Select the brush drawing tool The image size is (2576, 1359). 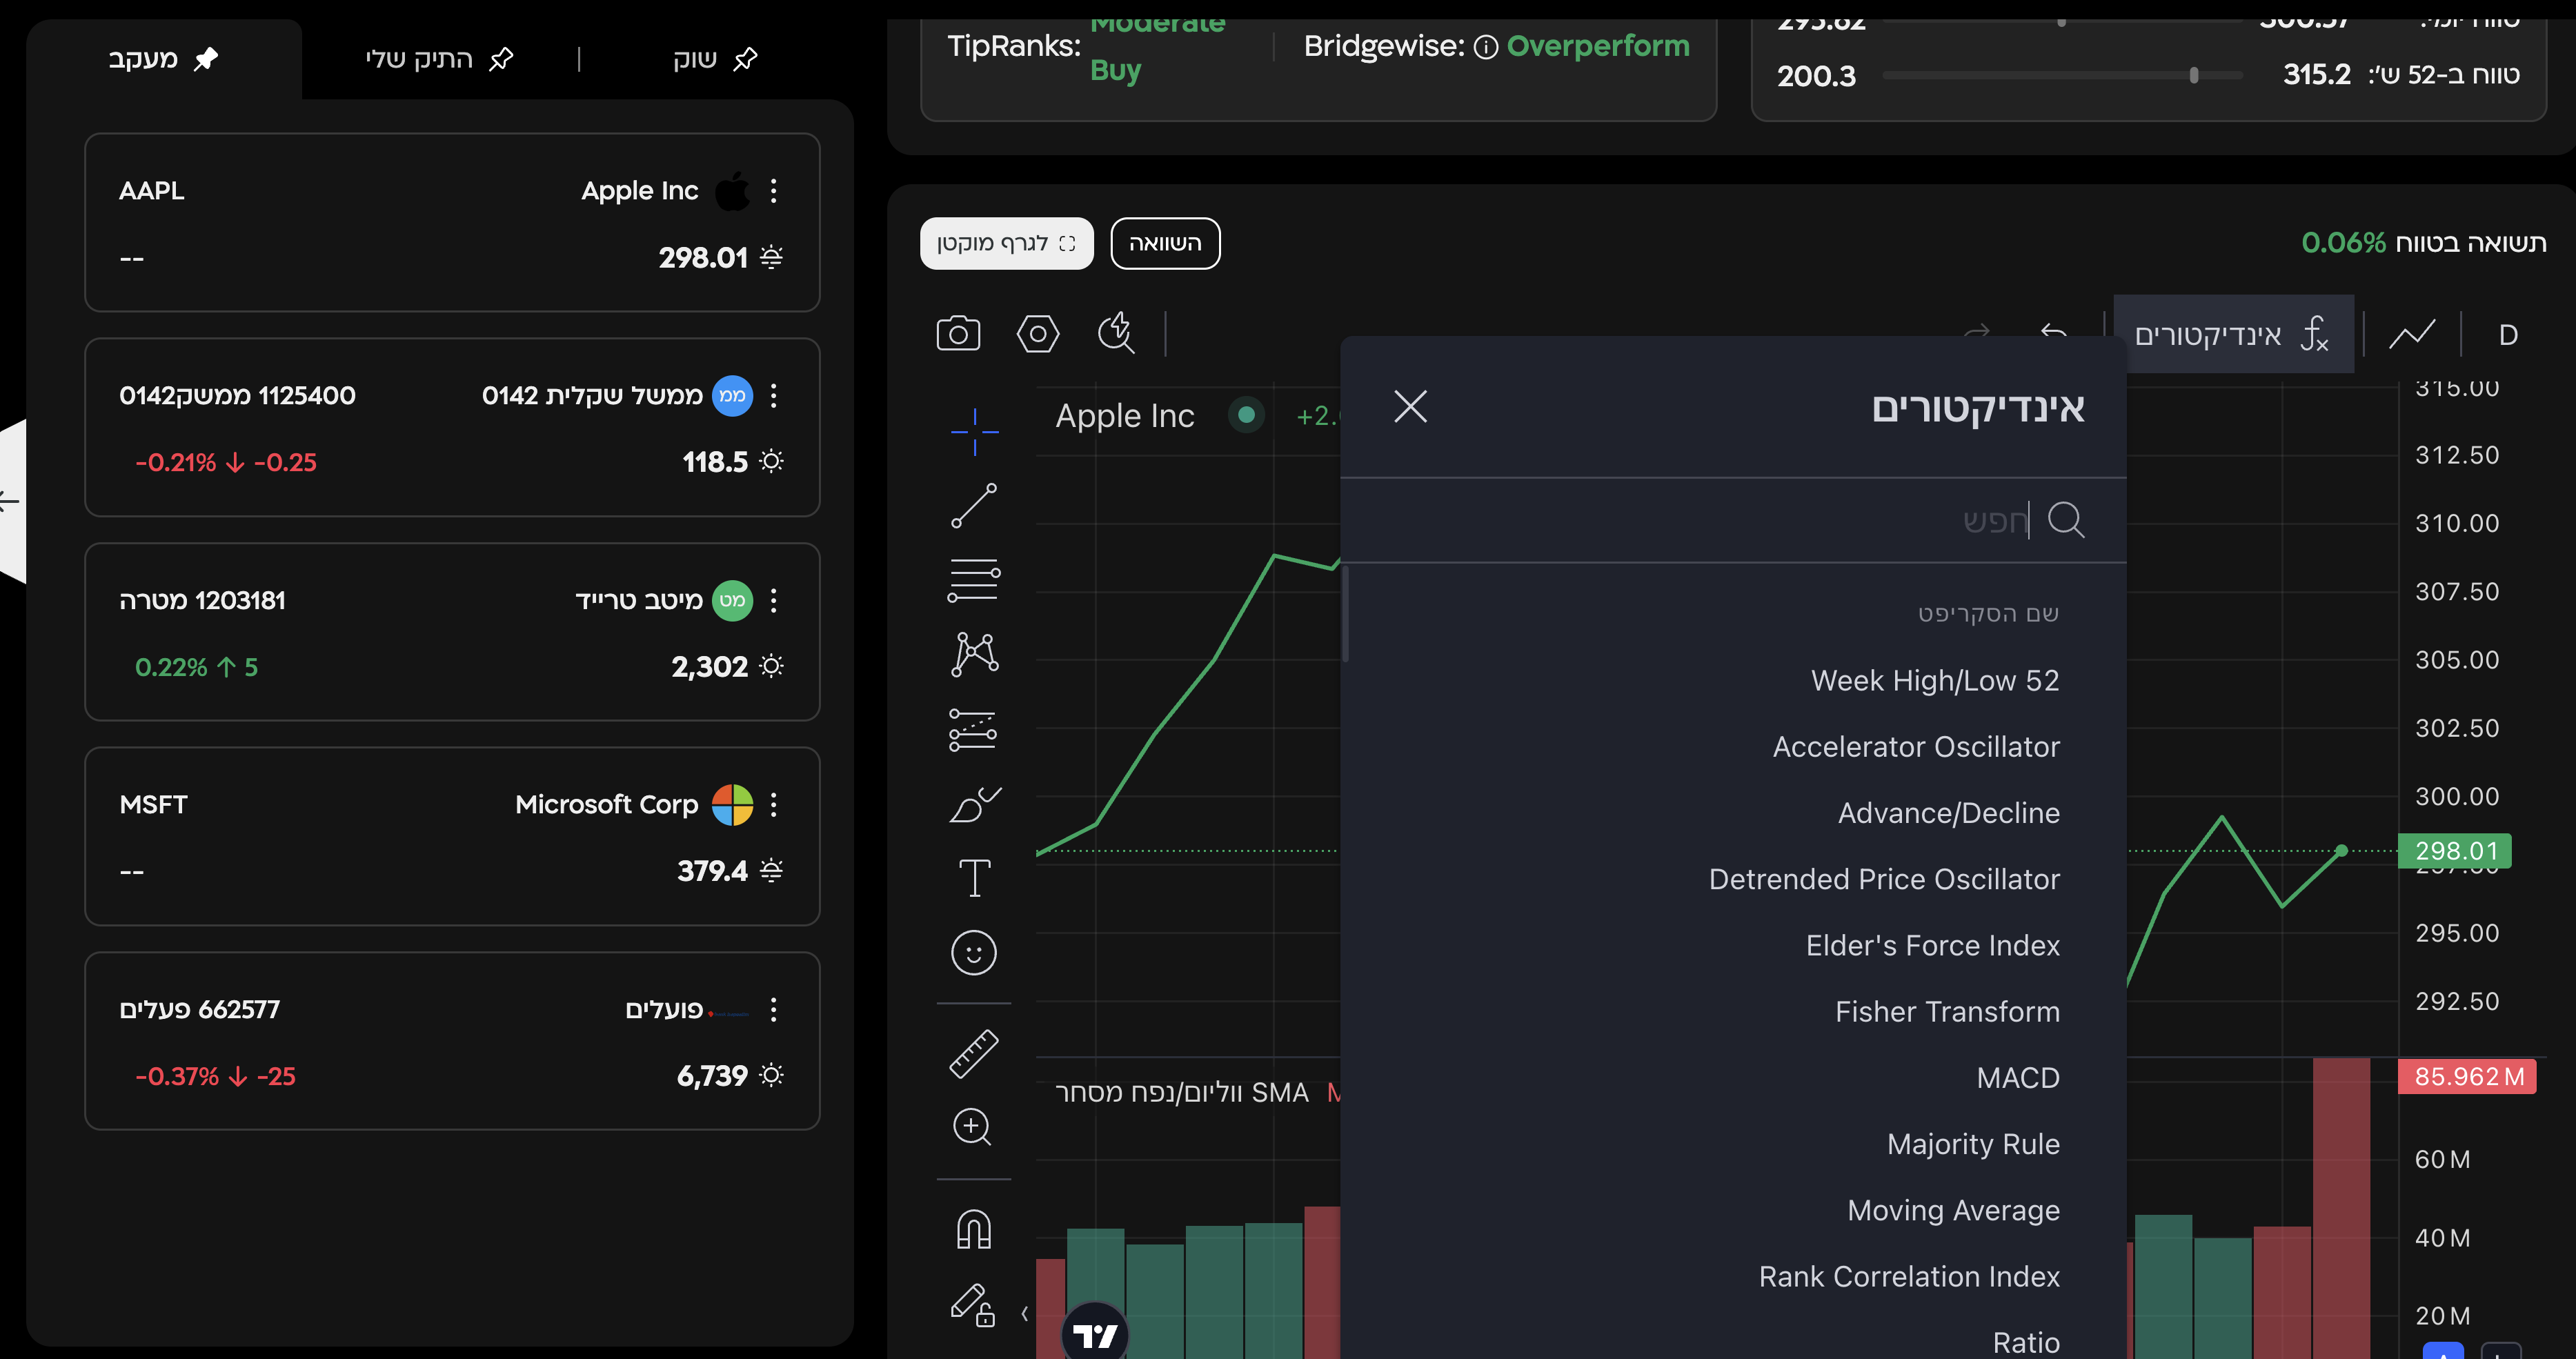pyautogui.click(x=974, y=804)
